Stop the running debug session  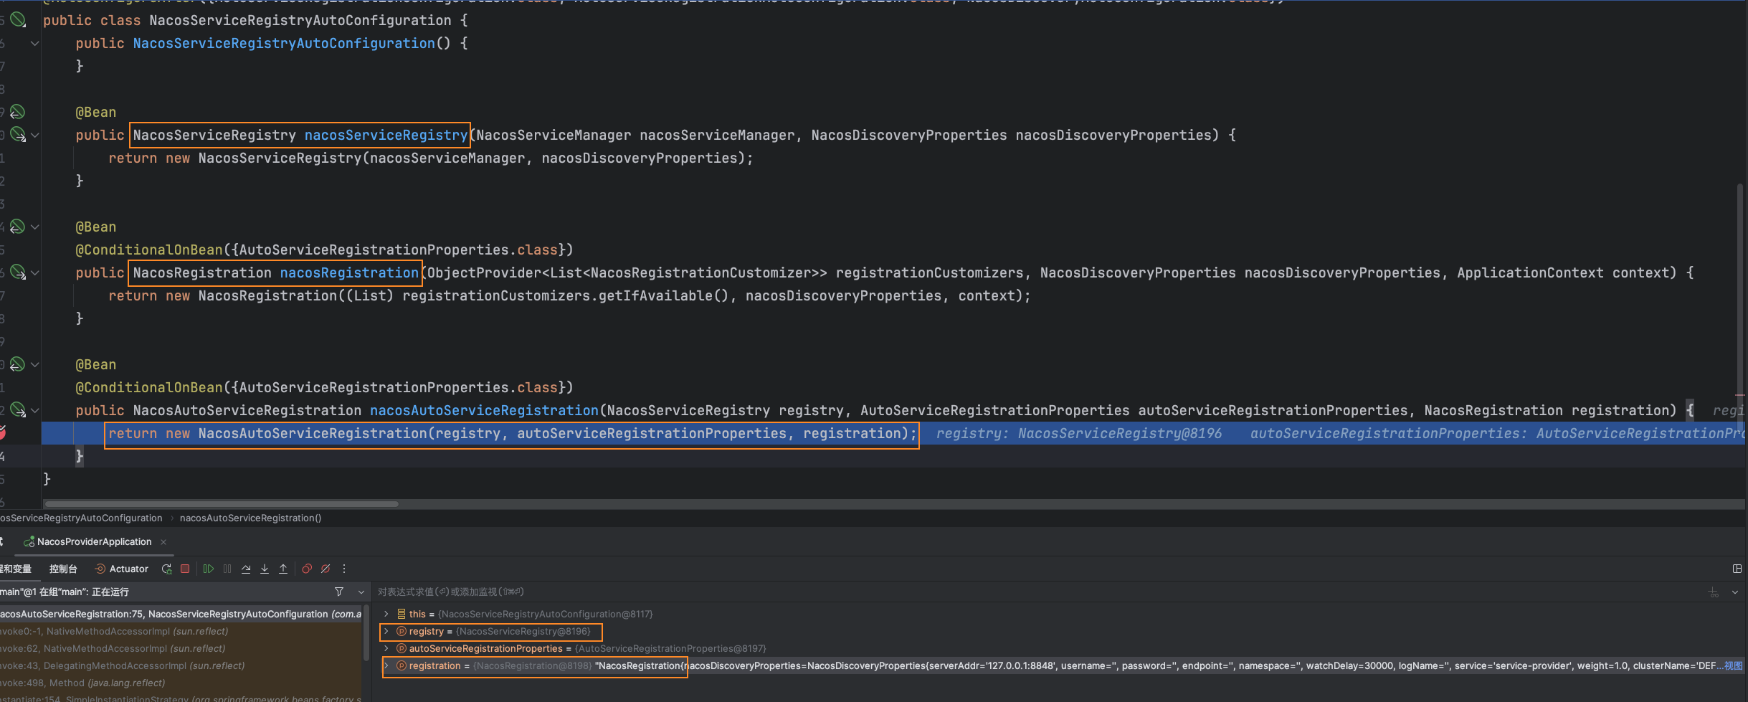point(185,569)
